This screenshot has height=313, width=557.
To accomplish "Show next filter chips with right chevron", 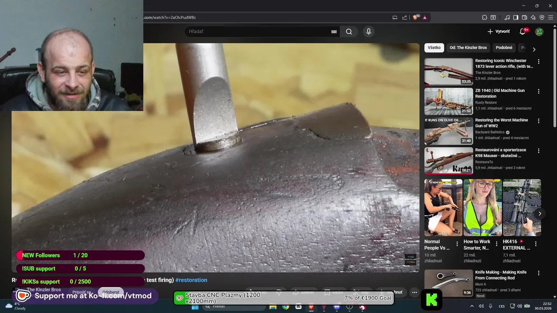I will (534, 49).
